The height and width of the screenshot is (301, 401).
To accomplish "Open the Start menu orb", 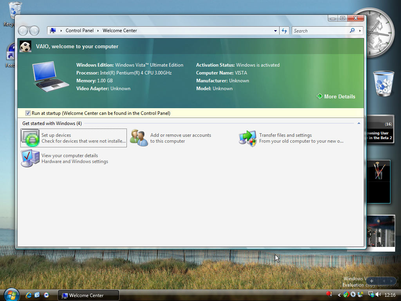I will (x=11, y=295).
